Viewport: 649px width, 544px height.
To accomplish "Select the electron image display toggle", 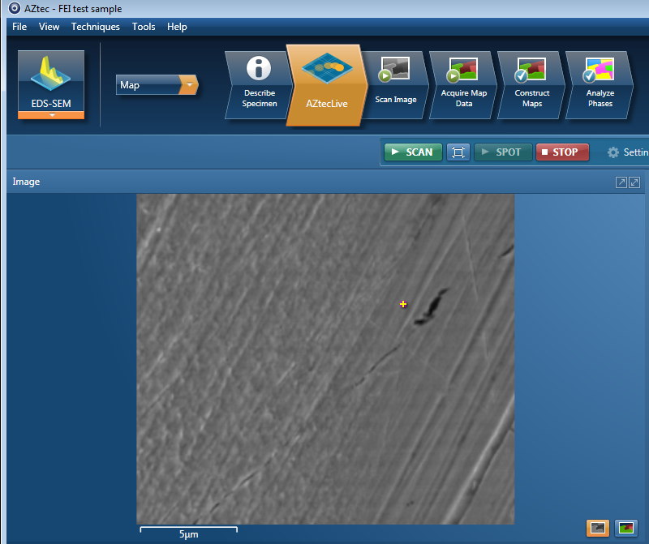I will click(598, 528).
